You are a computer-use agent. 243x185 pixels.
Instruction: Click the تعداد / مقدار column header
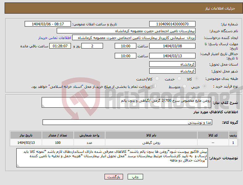coord(58,135)
